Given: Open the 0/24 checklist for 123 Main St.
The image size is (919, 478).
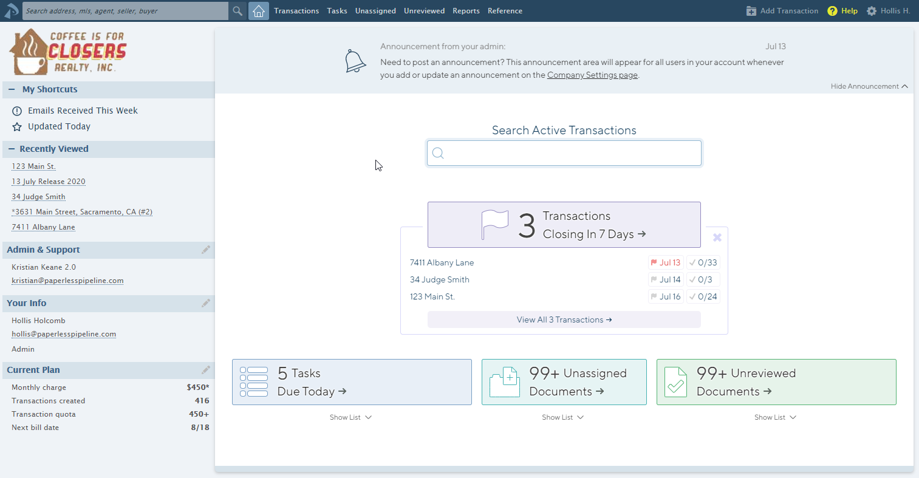Looking at the screenshot, I should click(x=703, y=296).
